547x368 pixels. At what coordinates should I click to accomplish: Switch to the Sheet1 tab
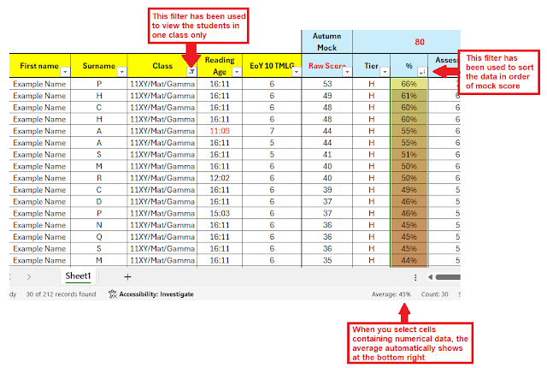click(x=79, y=276)
